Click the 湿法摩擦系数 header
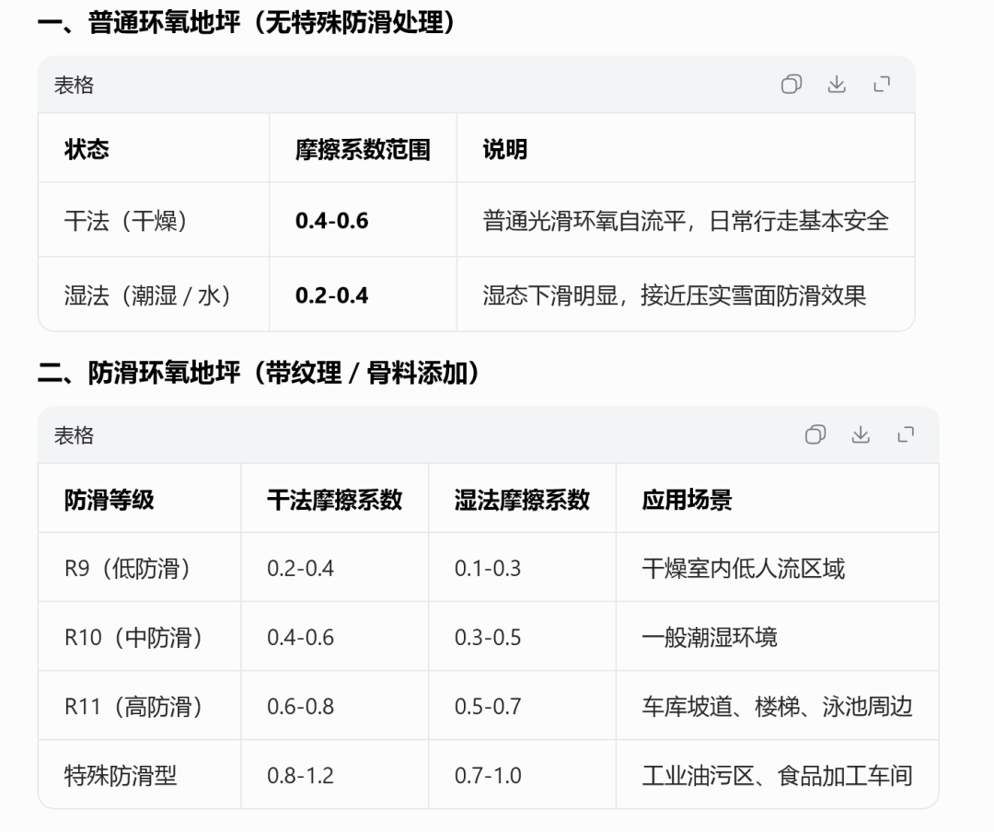This screenshot has width=994, height=832. pos(522,500)
